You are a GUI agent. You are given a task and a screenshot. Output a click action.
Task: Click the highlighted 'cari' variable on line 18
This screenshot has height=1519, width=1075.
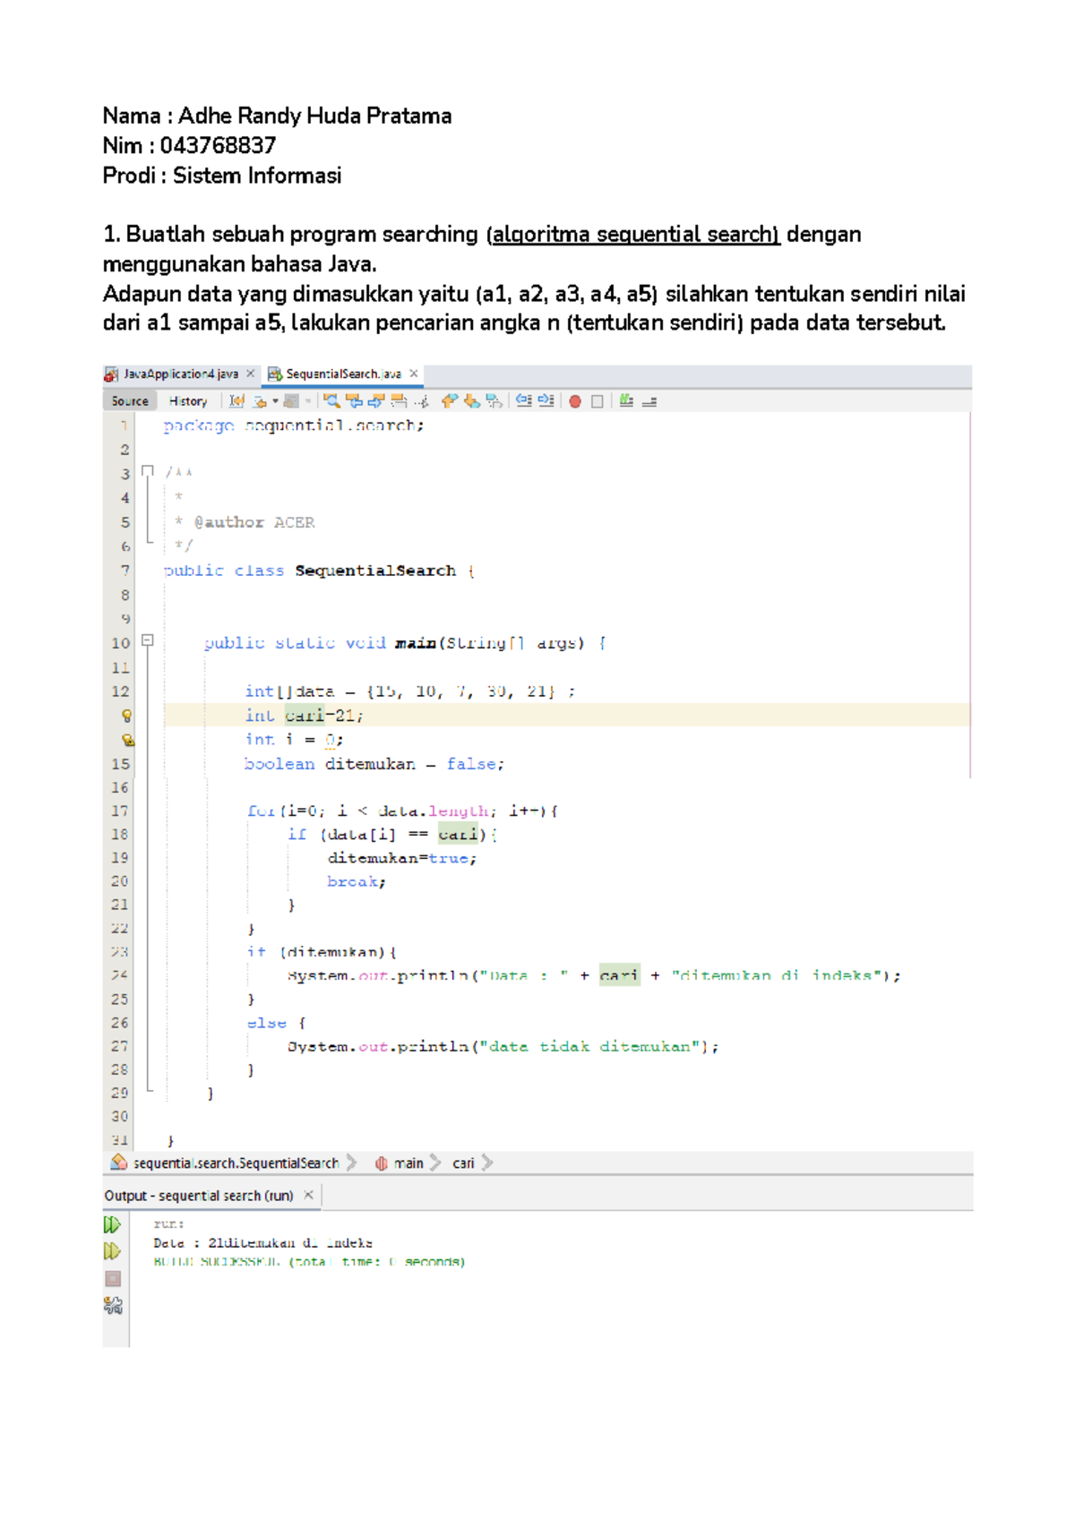(x=458, y=835)
